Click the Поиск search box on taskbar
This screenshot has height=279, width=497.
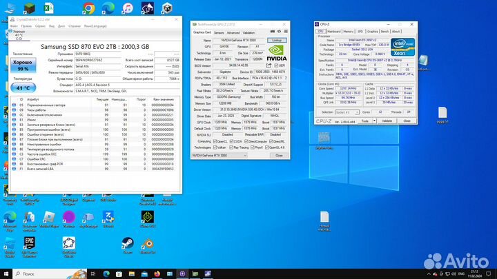click(50, 274)
